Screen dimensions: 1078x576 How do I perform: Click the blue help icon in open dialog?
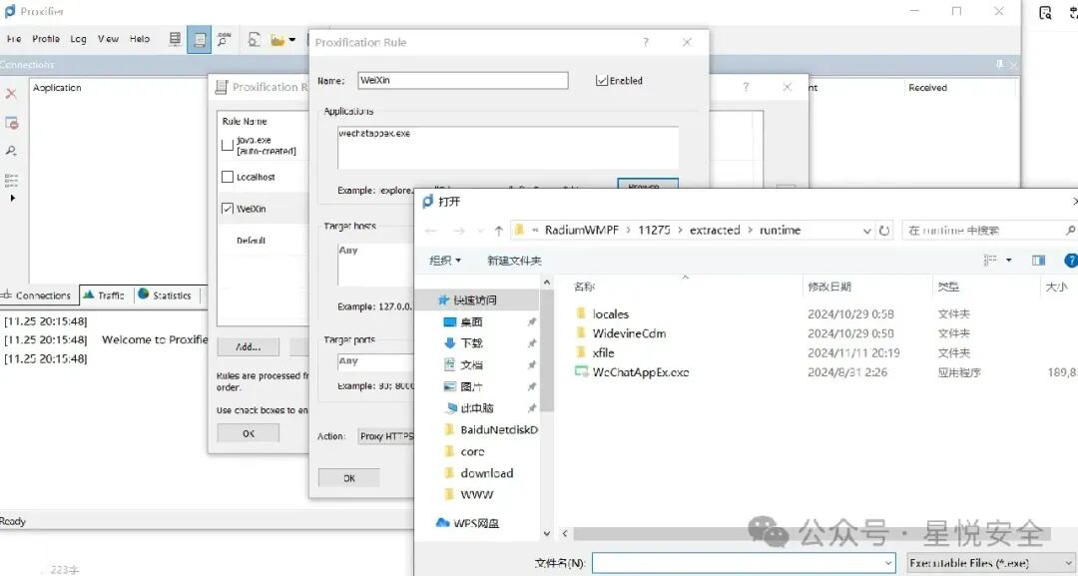coord(1070,260)
